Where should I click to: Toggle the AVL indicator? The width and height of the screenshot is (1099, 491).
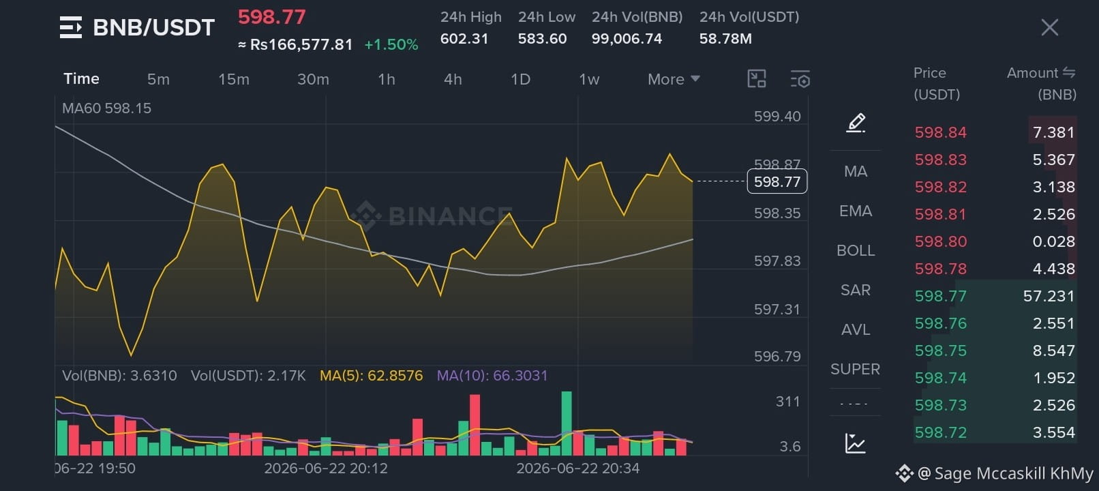pyautogui.click(x=856, y=329)
